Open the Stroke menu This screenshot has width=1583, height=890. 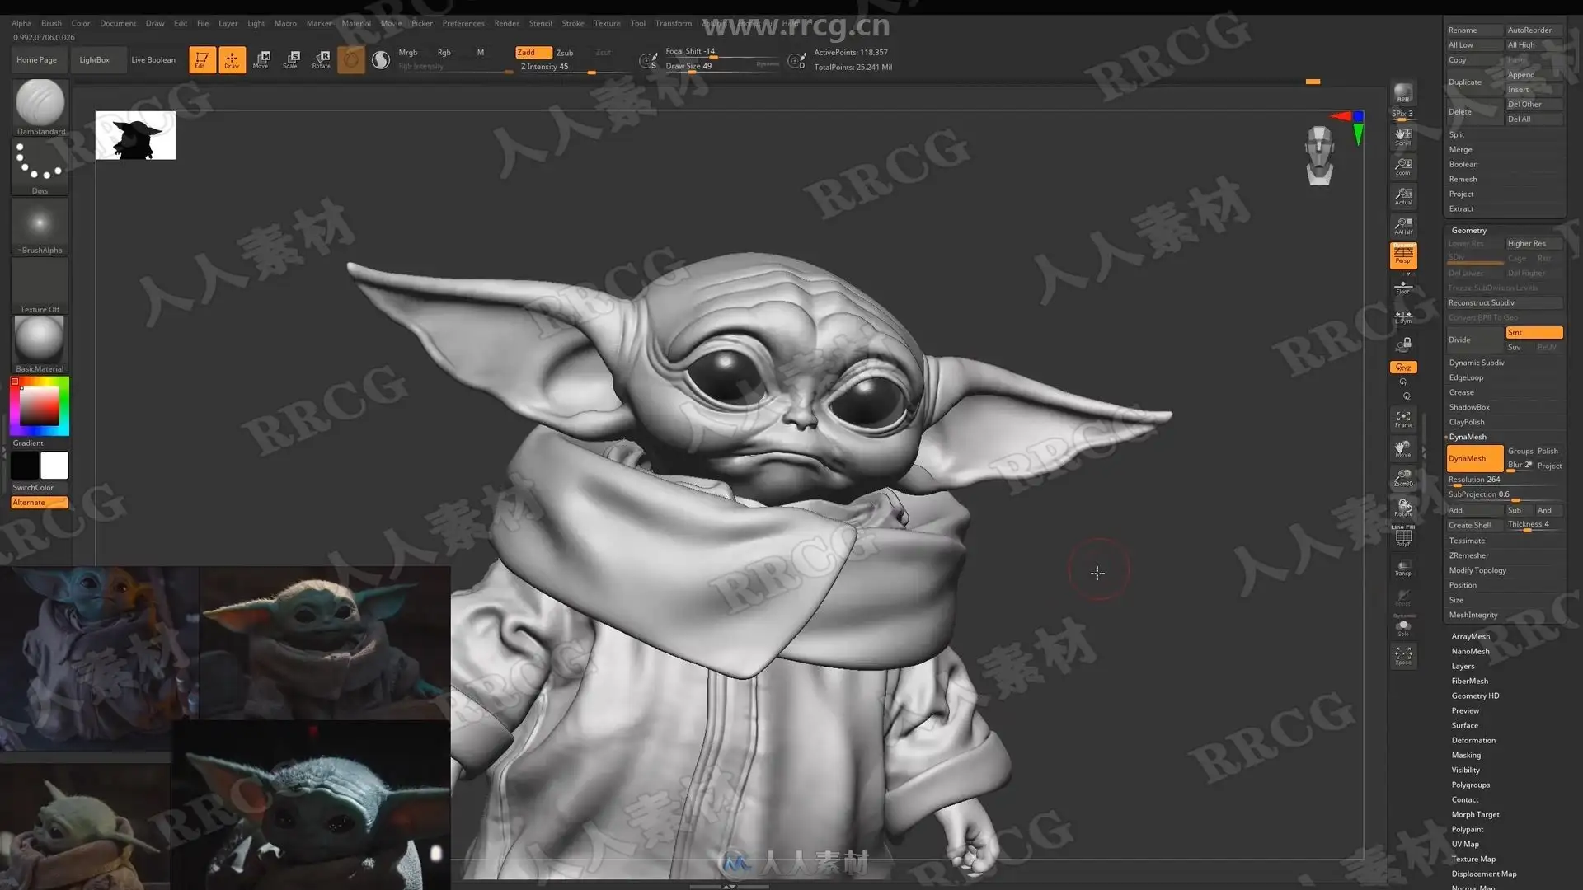click(x=572, y=23)
